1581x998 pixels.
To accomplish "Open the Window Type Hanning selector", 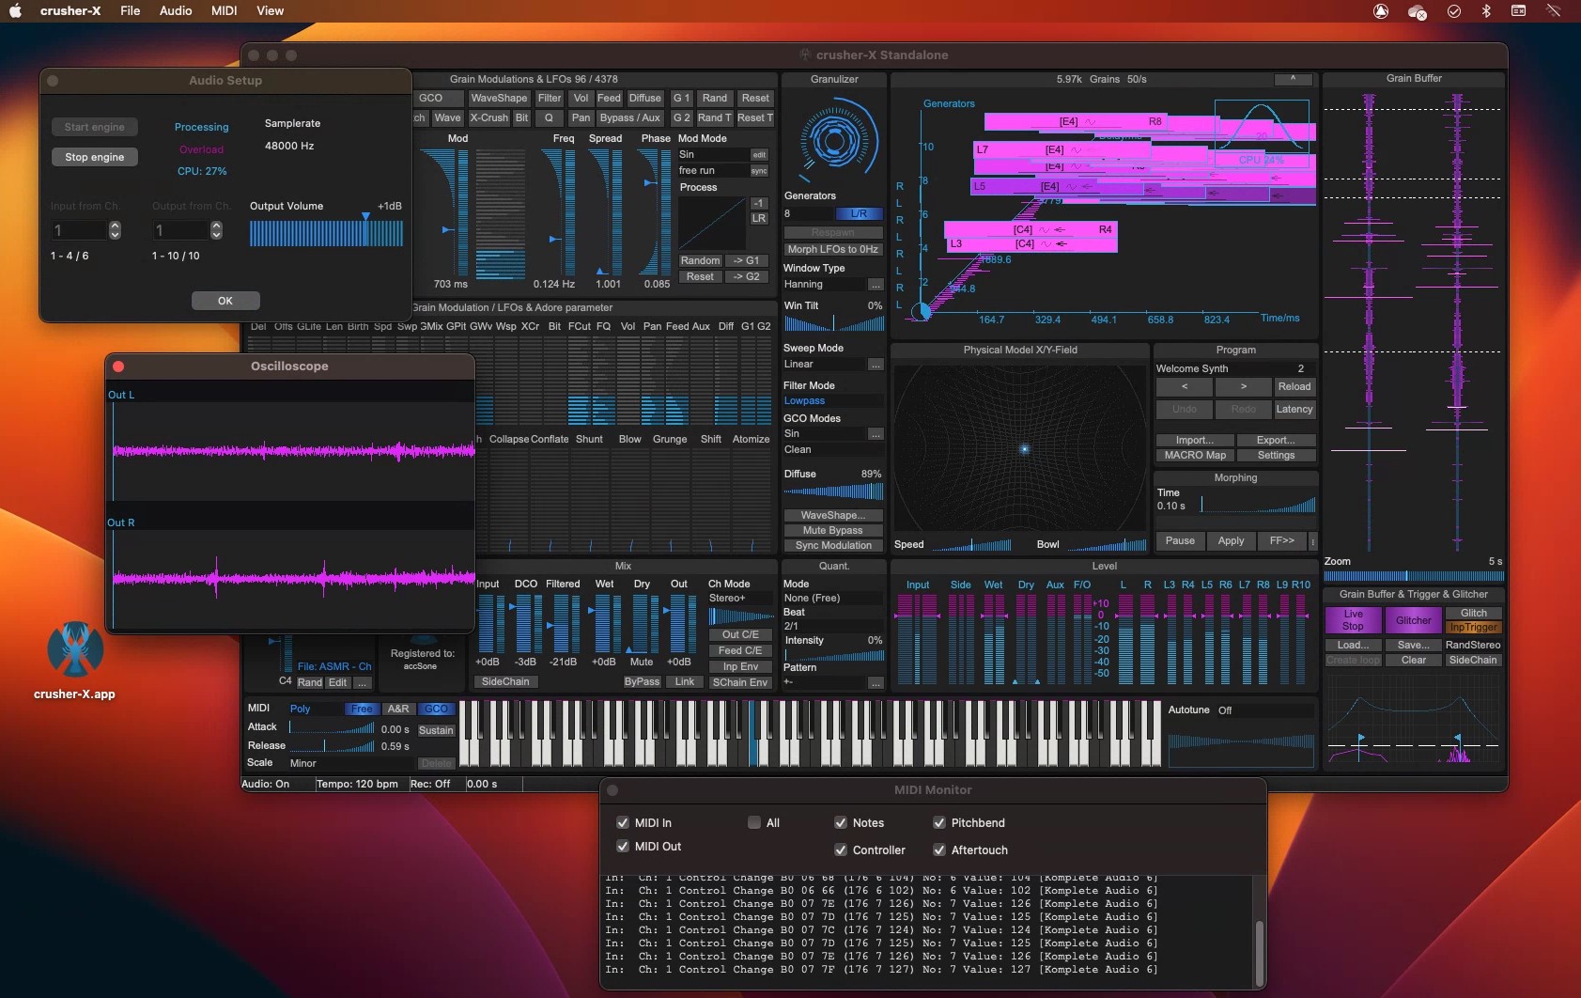I will (824, 285).
